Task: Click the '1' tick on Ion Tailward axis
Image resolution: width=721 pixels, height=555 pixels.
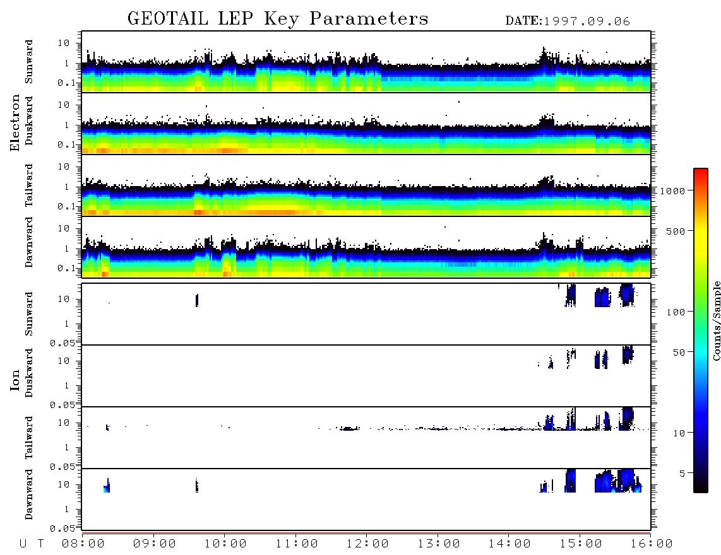Action: point(67,448)
